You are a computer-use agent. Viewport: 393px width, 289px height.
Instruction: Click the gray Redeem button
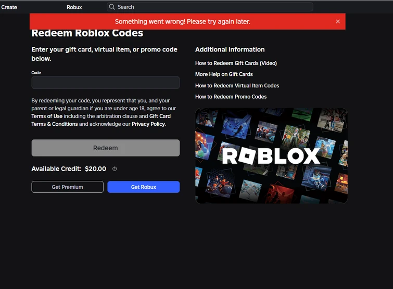[106, 148]
